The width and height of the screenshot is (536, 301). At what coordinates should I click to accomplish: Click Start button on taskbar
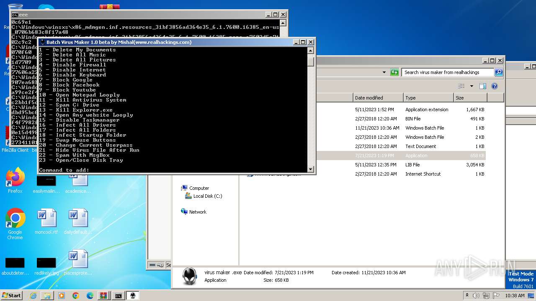(11, 295)
